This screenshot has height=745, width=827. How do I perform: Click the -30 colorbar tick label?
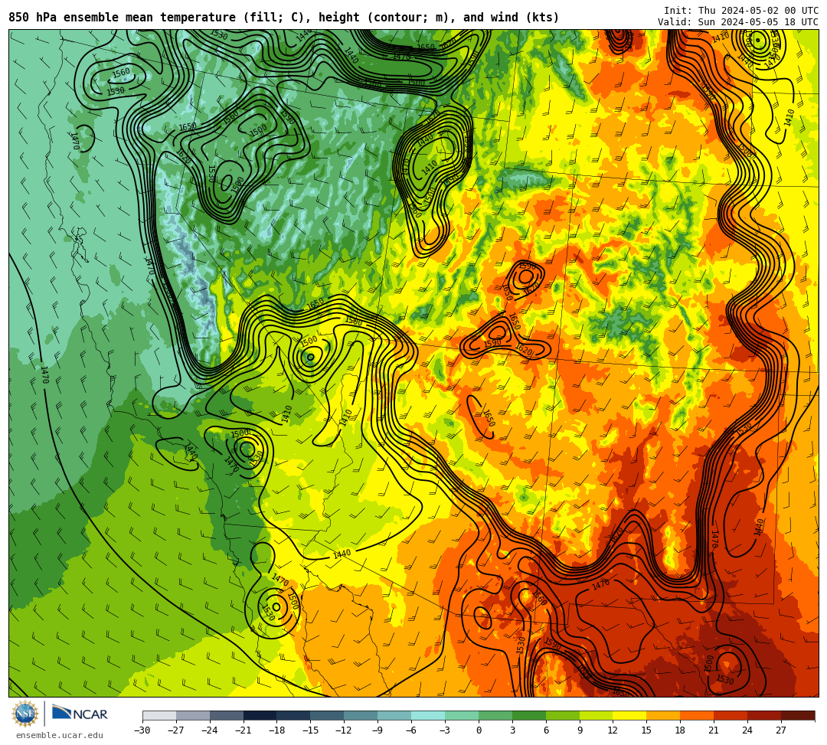click(142, 730)
